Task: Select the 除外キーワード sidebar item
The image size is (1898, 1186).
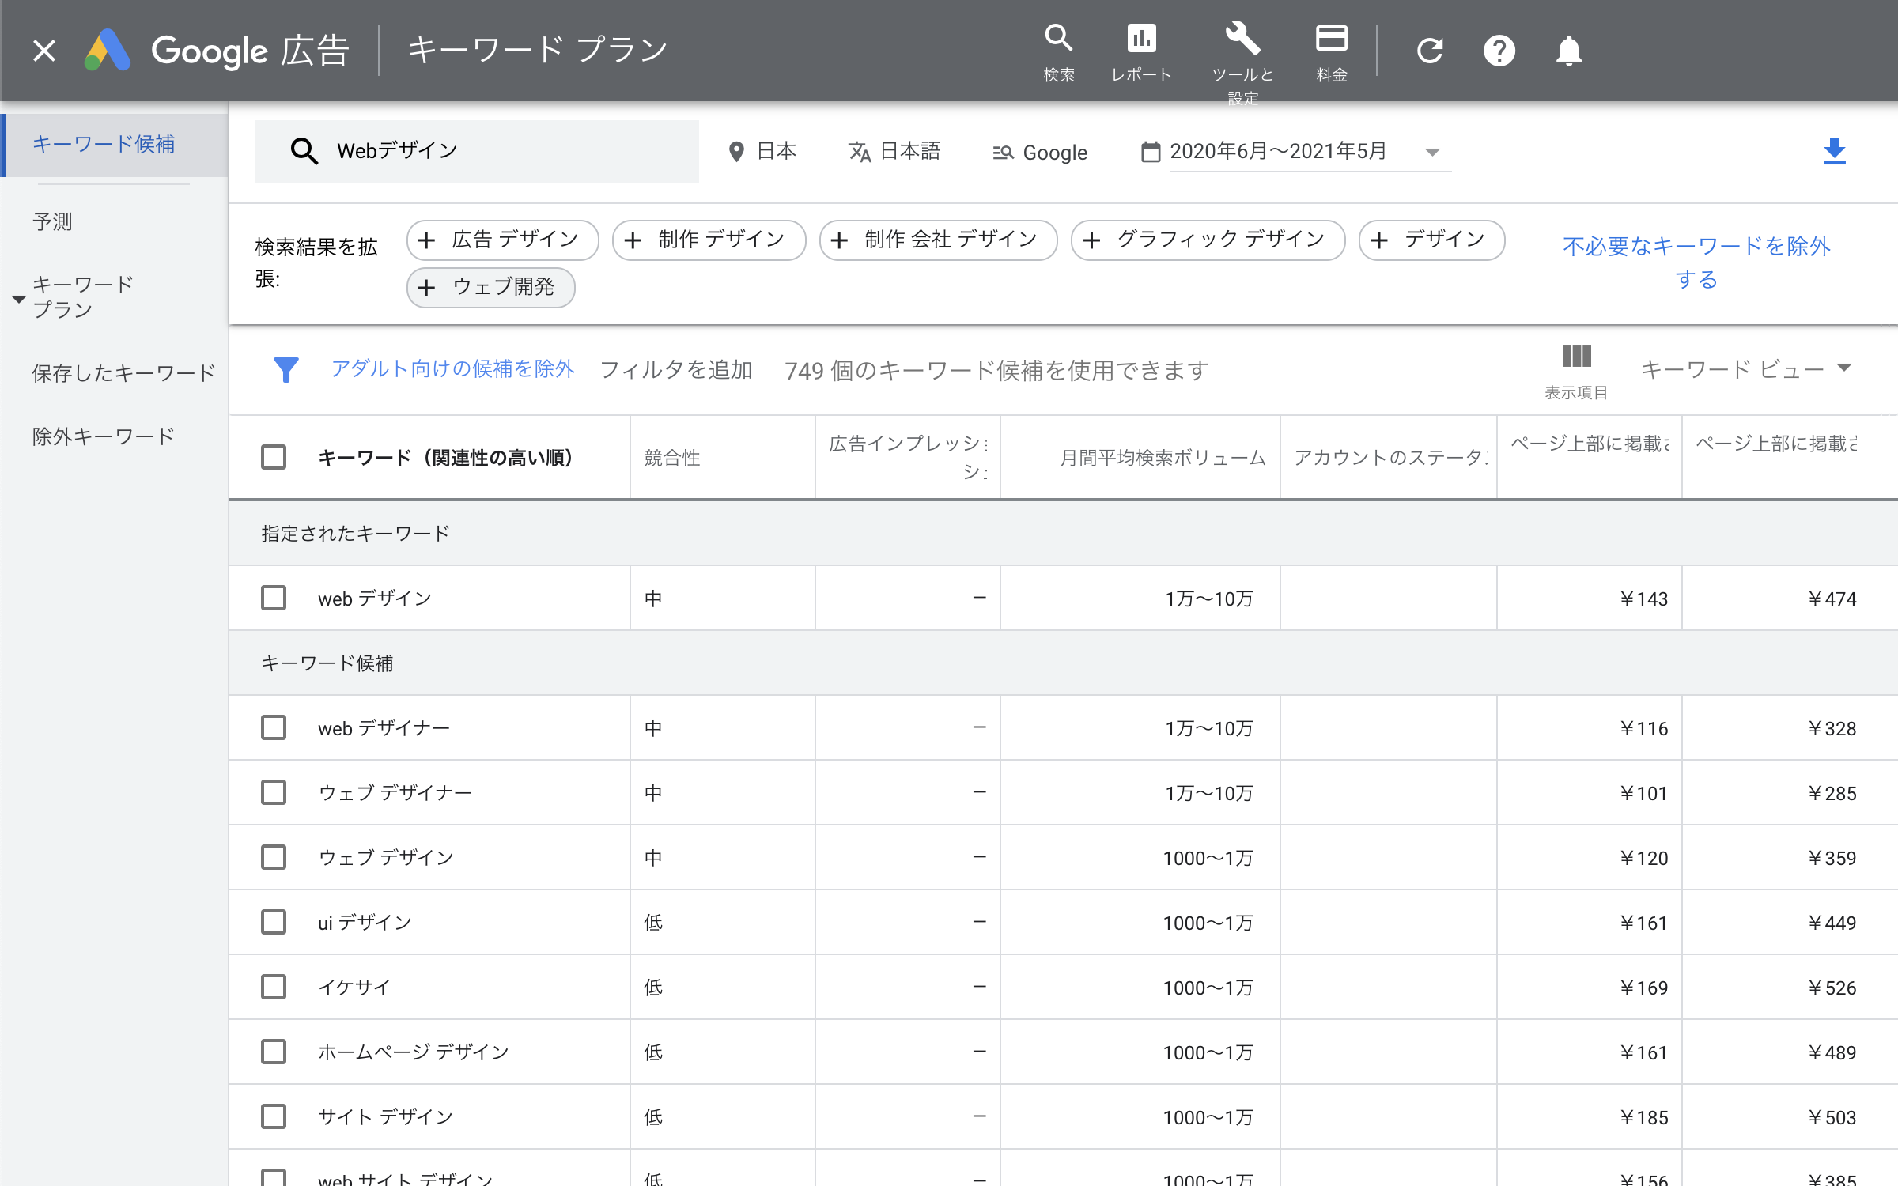Action: point(103,436)
